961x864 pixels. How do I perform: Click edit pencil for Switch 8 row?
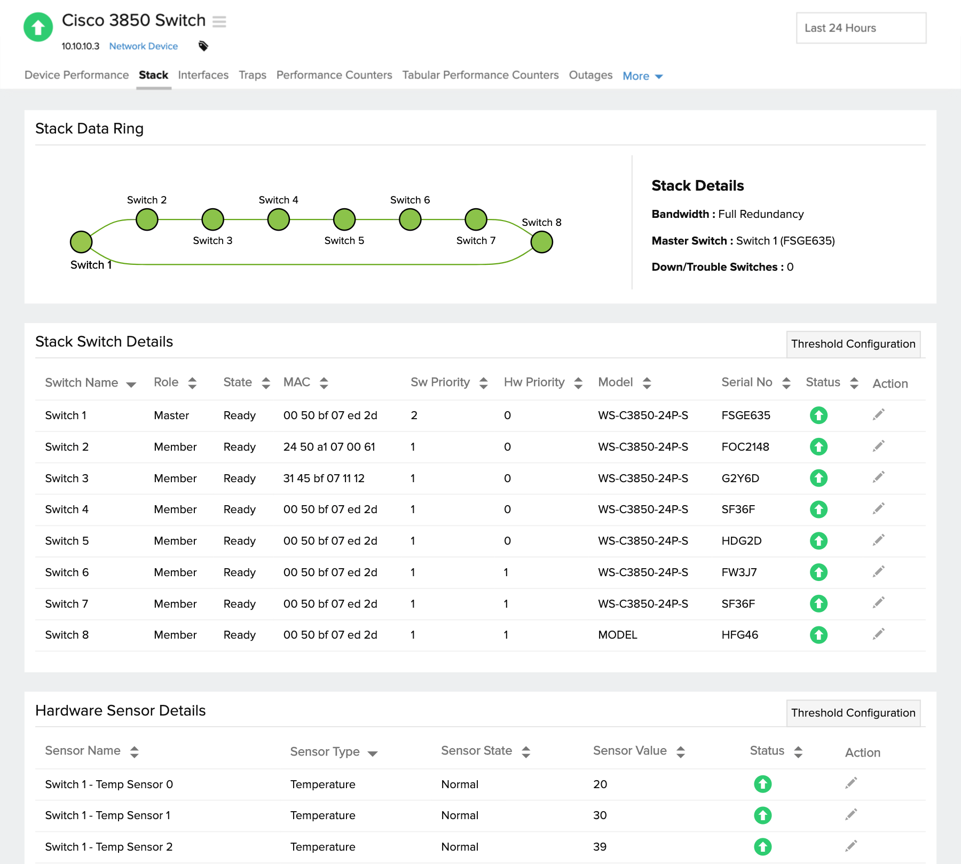point(878,634)
